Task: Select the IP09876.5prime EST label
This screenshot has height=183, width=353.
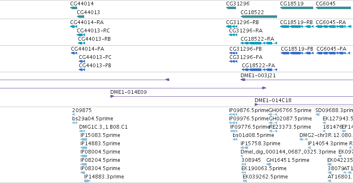Action: [x=249, y=110]
